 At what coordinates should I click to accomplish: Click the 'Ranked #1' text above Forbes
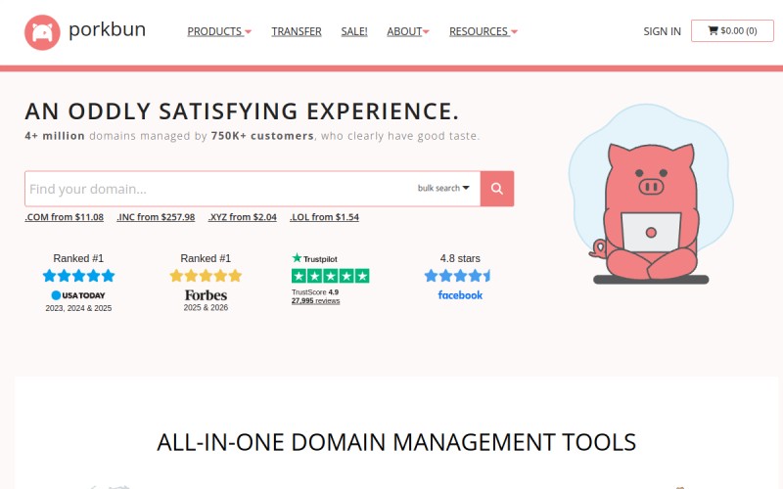206,258
